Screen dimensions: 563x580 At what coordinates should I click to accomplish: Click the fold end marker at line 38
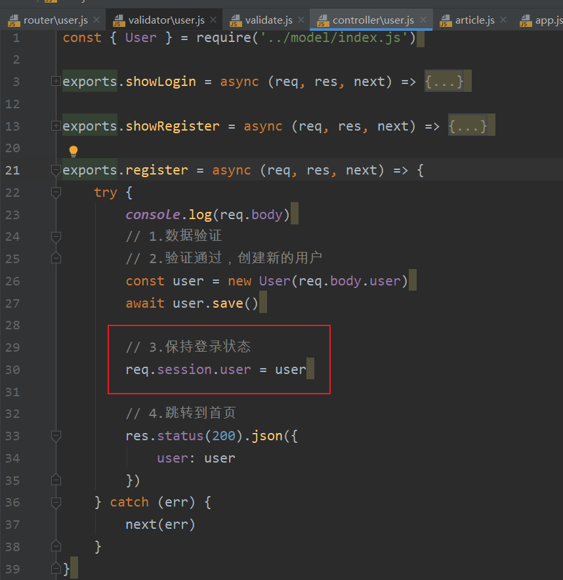[x=56, y=546]
